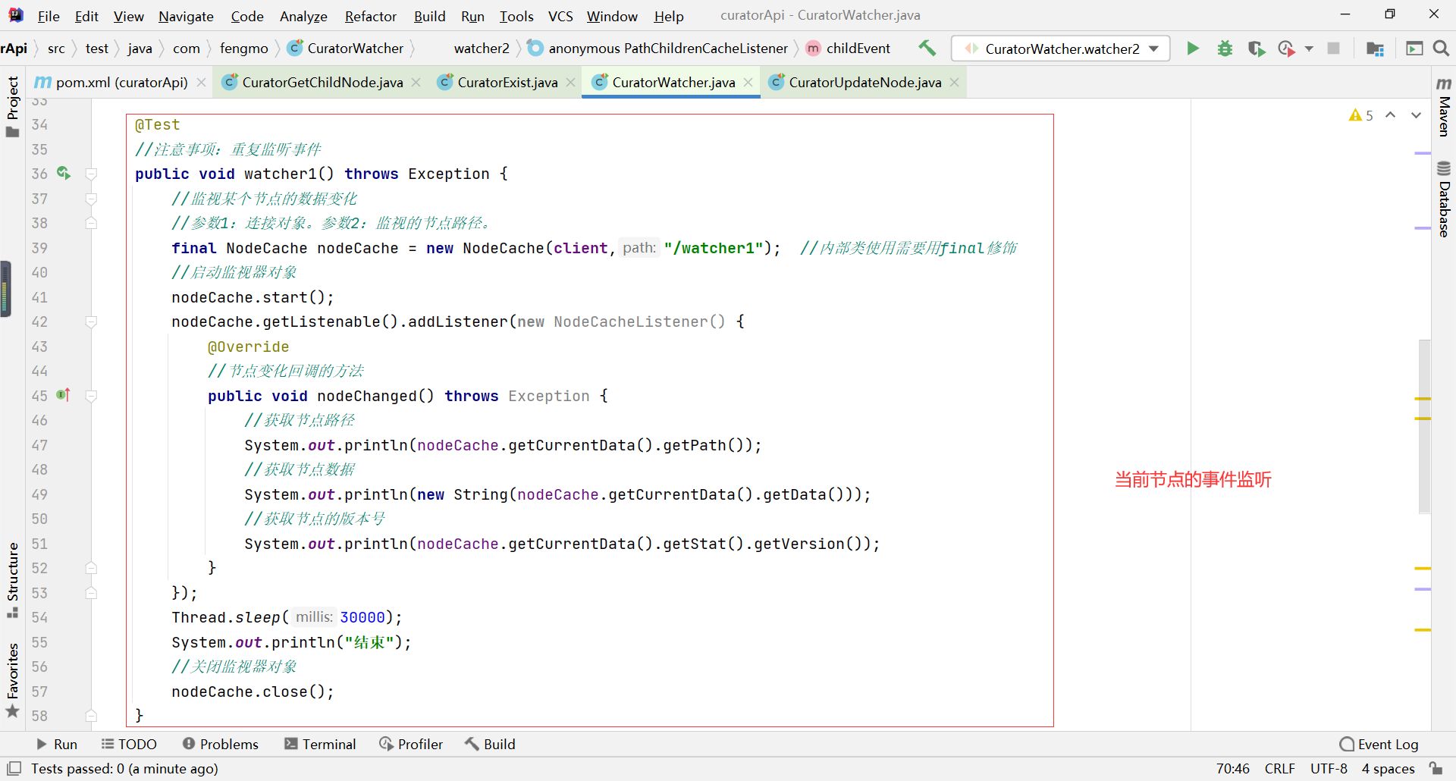
Task: Click the run test gutter icon at line 36
Action: pyautogui.click(x=64, y=174)
